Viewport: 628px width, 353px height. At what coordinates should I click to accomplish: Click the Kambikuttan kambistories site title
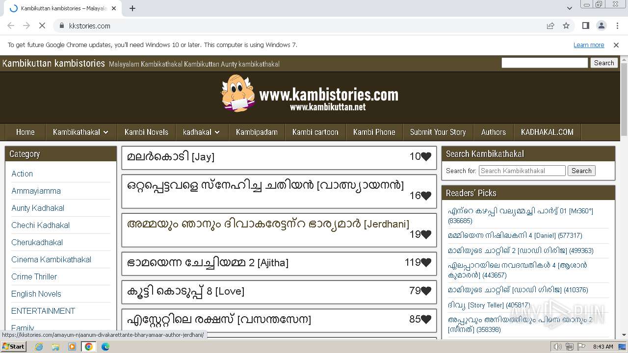(x=53, y=63)
